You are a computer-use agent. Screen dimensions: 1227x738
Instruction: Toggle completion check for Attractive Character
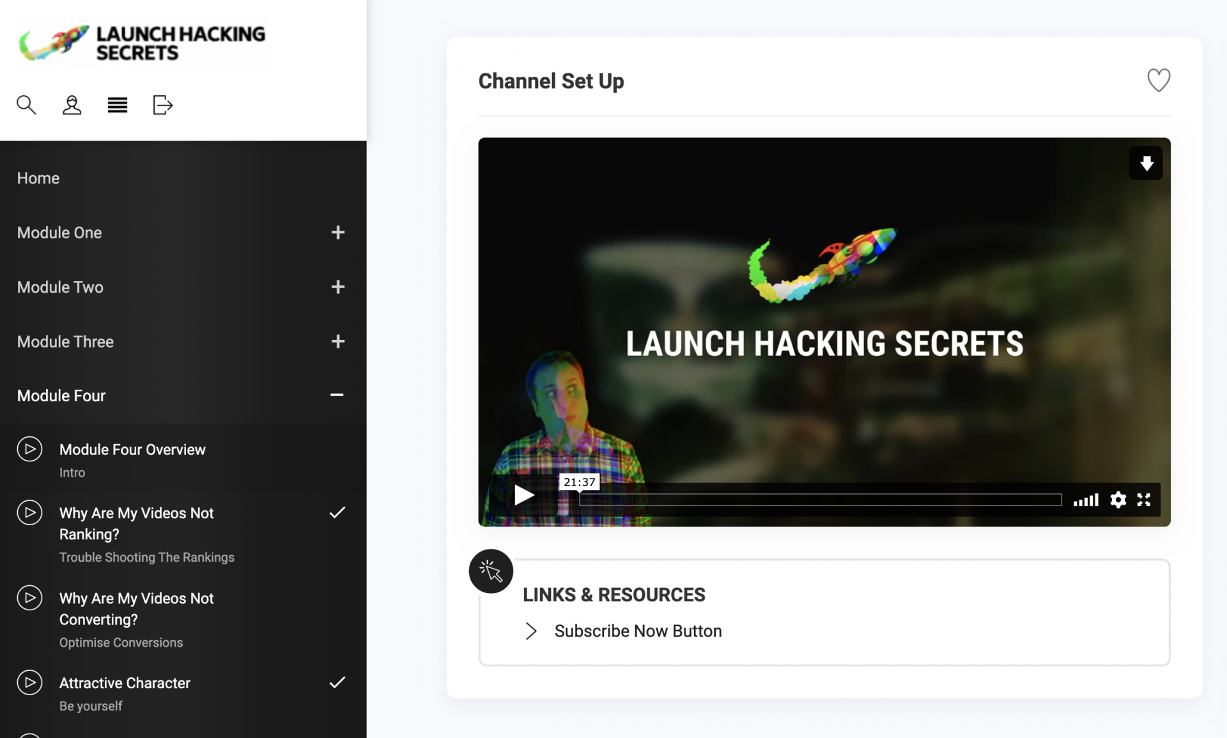tap(337, 682)
